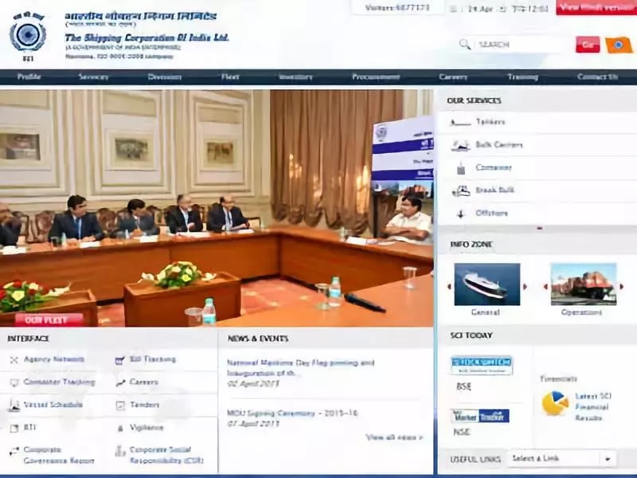Click the Shipping Corporation emblem logo
Screen dimensions: 637x478
[x=28, y=36]
